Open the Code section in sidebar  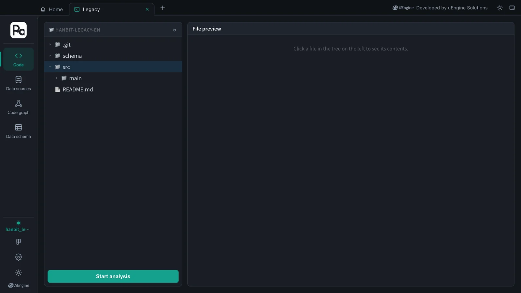click(x=19, y=59)
